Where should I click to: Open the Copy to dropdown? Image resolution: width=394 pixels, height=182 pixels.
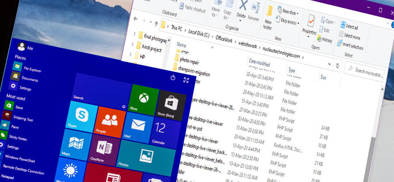[x=227, y=10]
